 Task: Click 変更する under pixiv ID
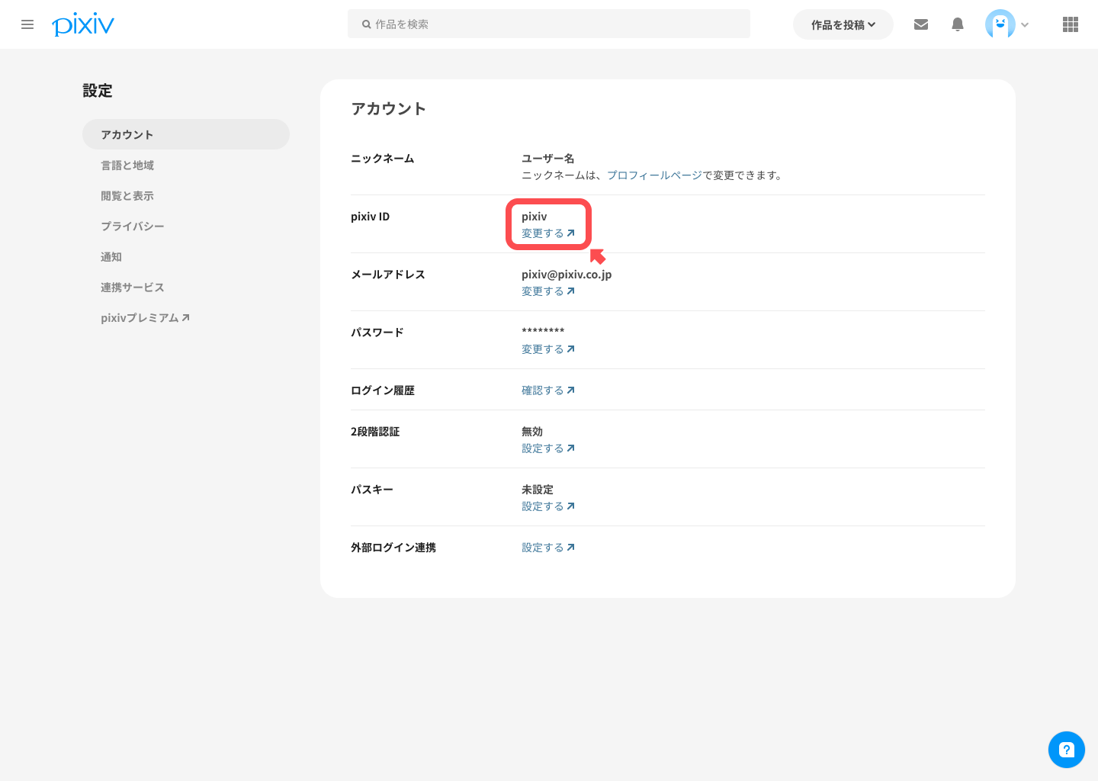point(548,233)
